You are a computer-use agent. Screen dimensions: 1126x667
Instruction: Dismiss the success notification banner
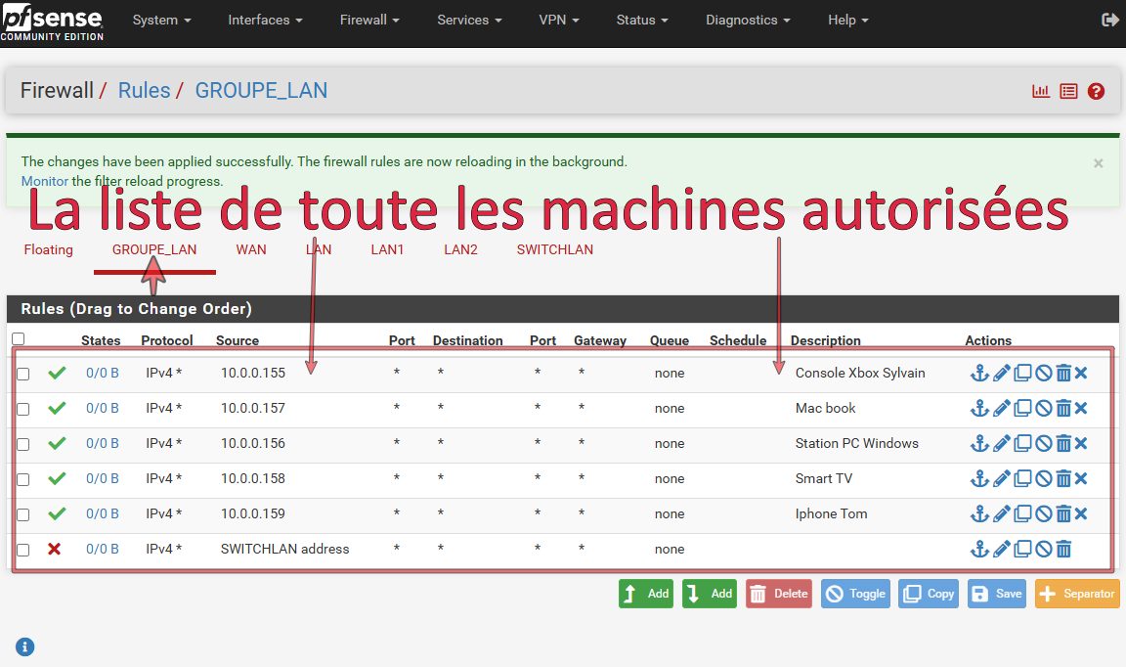pos(1098,163)
